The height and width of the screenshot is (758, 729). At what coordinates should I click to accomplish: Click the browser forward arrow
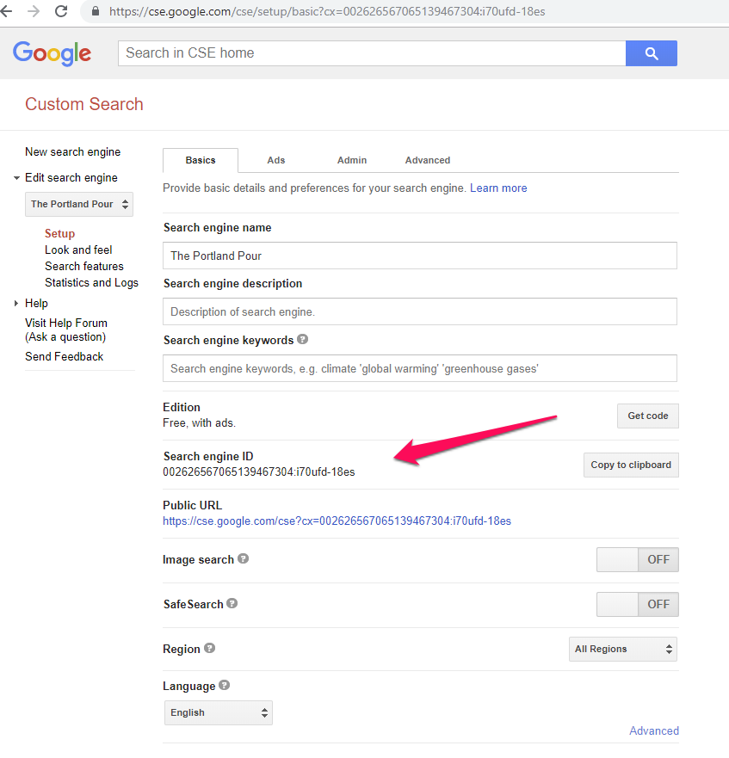[34, 11]
